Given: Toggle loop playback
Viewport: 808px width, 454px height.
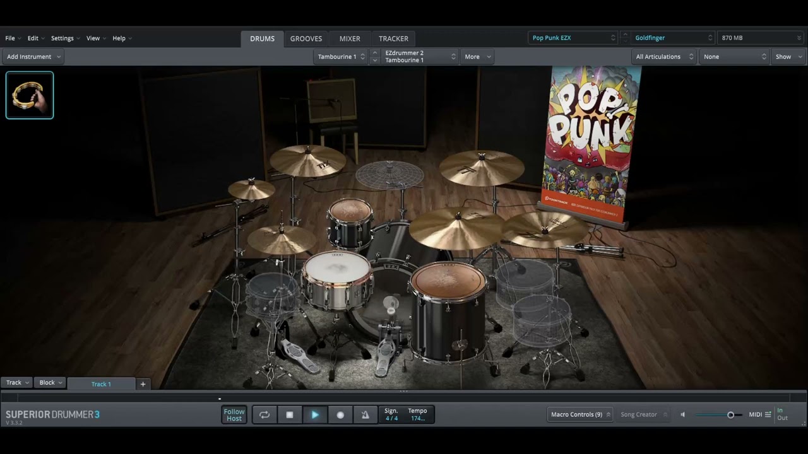Looking at the screenshot, I should point(264,414).
